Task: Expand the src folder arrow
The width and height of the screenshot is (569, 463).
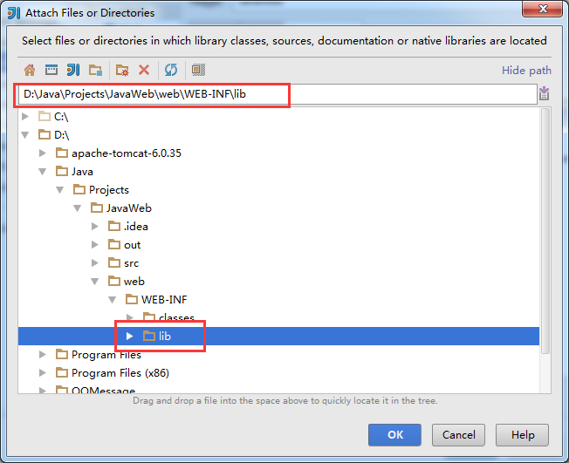Action: pos(95,262)
